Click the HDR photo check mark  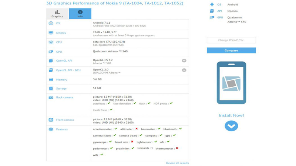pos(171,103)
